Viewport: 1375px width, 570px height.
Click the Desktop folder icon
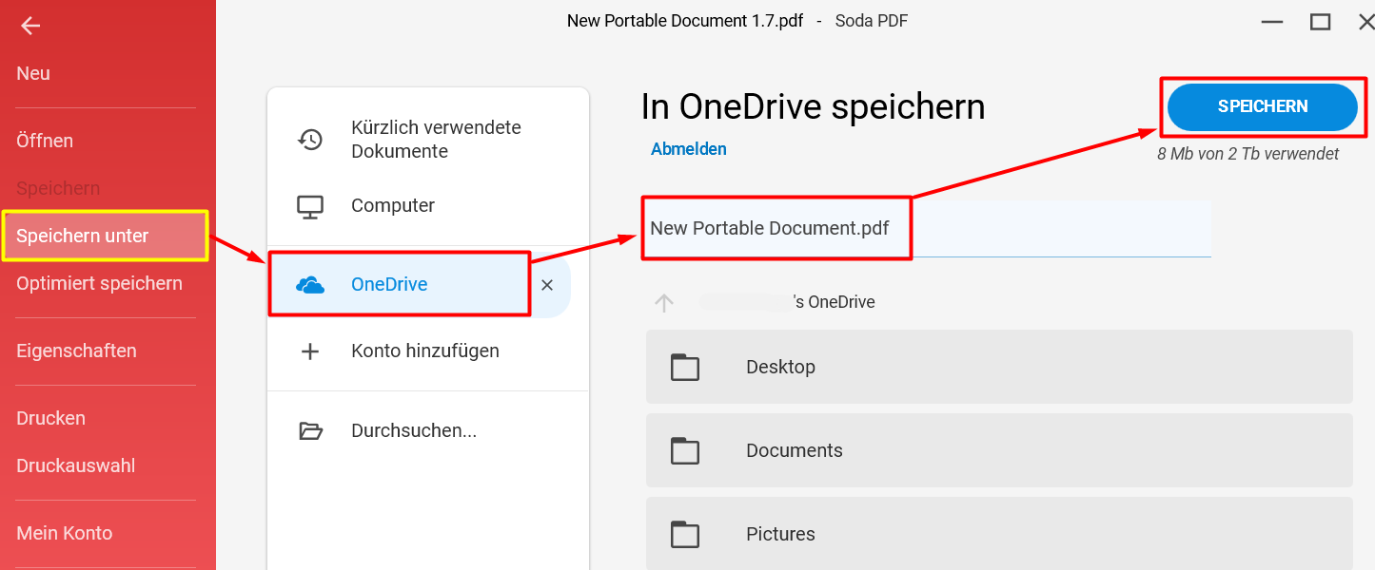click(x=685, y=367)
